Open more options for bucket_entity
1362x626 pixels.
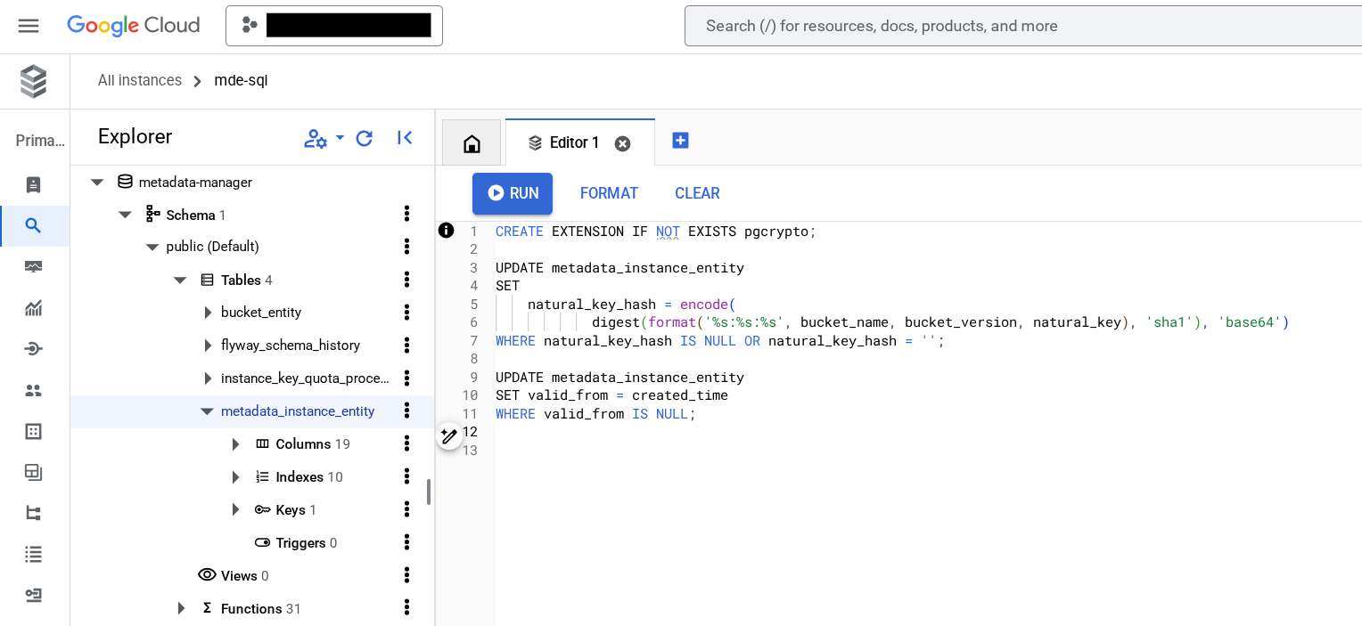tap(406, 313)
